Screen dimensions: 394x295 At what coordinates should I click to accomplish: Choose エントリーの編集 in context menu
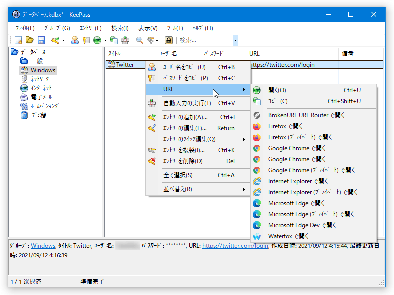pos(198,128)
